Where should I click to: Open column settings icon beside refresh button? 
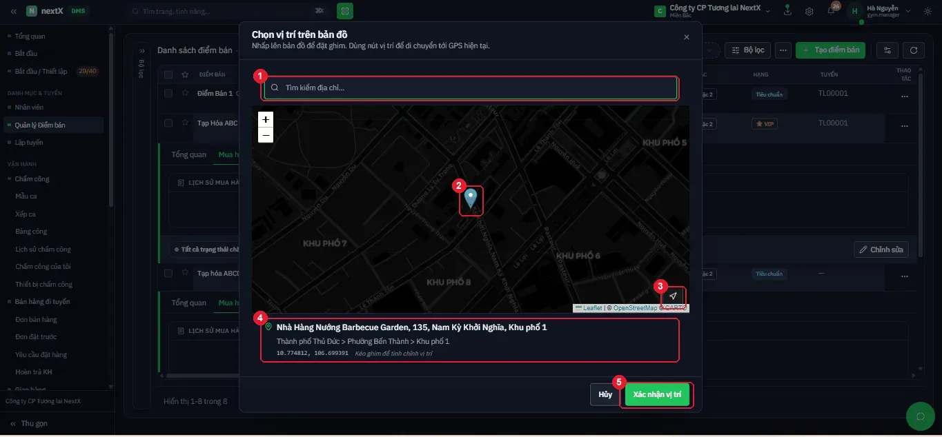point(887,50)
